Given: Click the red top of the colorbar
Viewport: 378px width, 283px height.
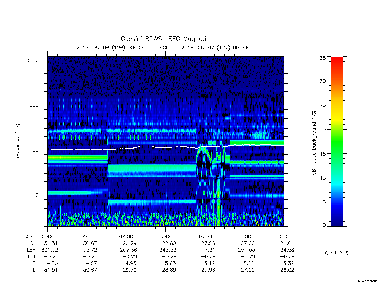Looking at the screenshot, I should [x=337, y=62].
